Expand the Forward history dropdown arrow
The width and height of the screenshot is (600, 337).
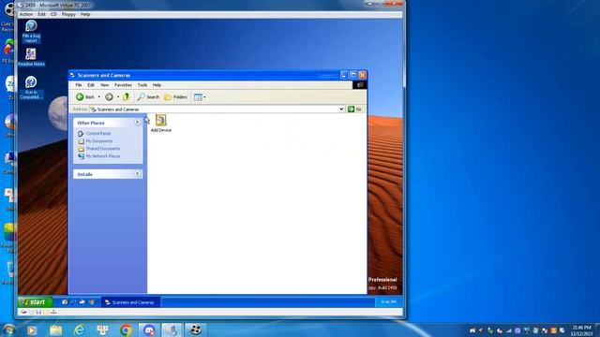coord(118,97)
